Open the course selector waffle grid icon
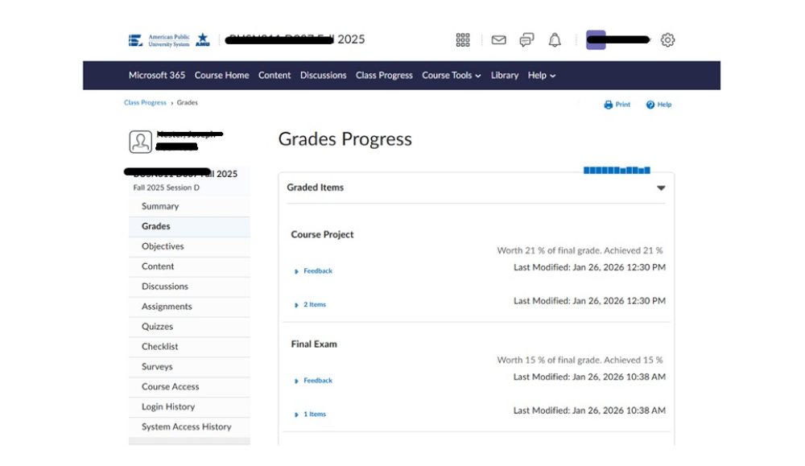Screen dimensions: 805x466 click(463, 40)
